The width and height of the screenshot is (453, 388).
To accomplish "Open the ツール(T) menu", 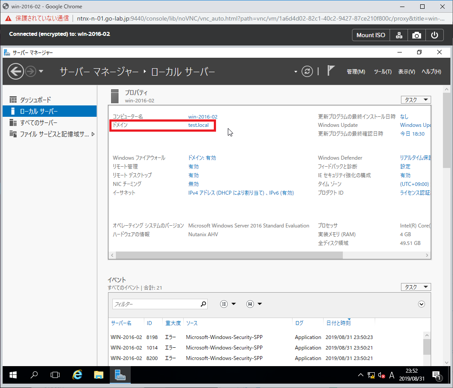I will tap(383, 72).
